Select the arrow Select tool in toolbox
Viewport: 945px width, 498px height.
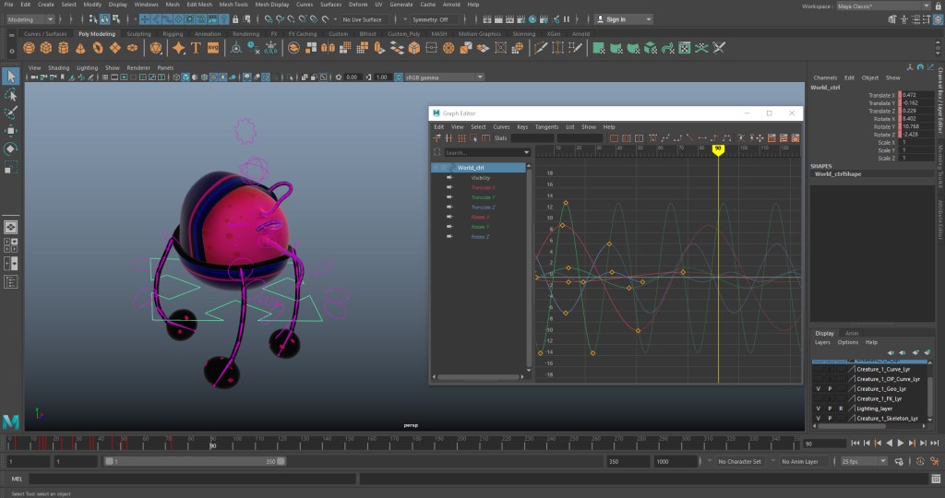(x=11, y=76)
